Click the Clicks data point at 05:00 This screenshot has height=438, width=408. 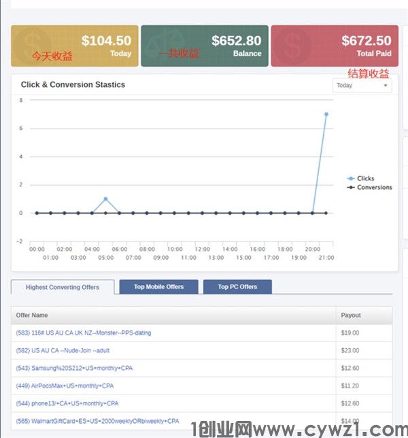click(105, 199)
